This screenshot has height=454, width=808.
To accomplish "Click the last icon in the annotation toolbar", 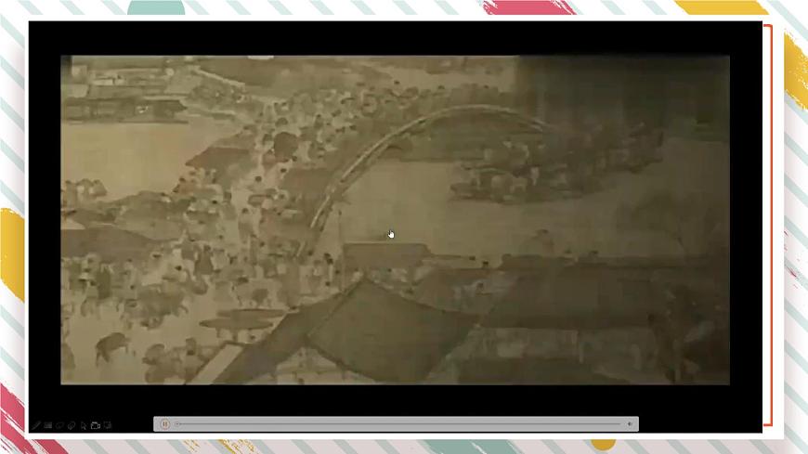I will (x=108, y=425).
